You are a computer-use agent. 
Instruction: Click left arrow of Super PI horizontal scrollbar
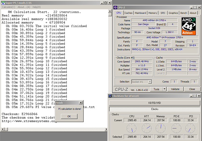coord(3,129)
